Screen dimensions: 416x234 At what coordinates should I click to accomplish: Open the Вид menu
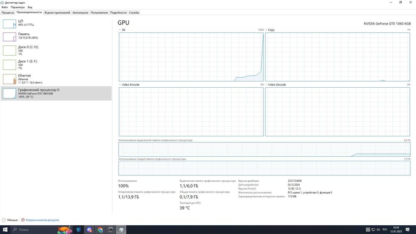pyautogui.click(x=30, y=7)
